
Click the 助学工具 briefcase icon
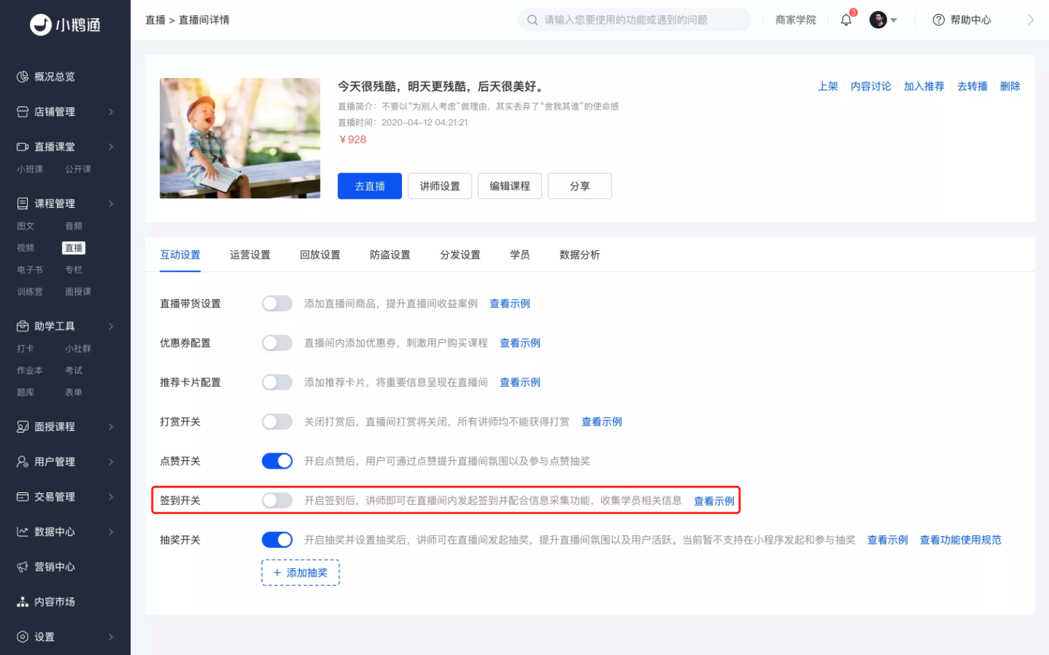22,326
